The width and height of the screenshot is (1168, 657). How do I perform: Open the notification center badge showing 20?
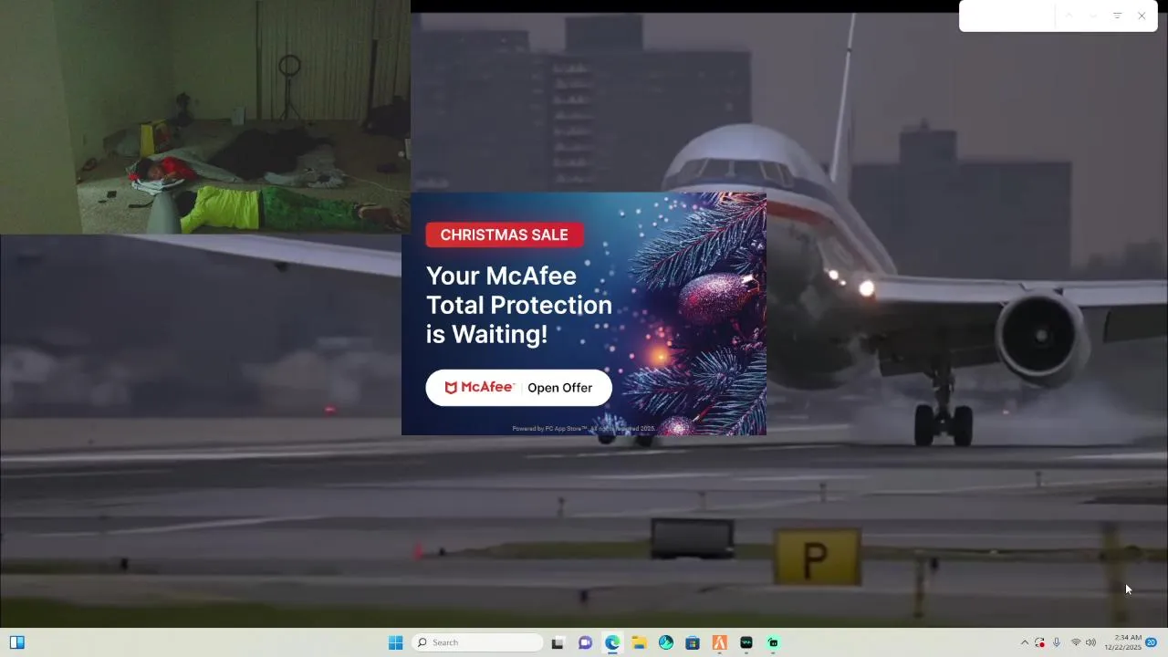pos(1151,642)
